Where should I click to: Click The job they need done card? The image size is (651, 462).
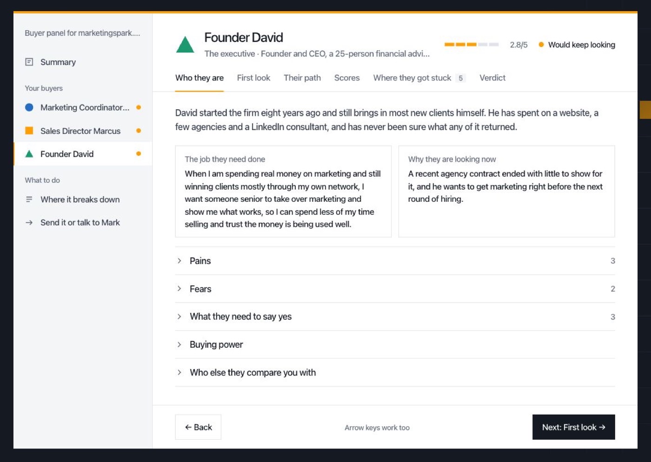coord(283,191)
